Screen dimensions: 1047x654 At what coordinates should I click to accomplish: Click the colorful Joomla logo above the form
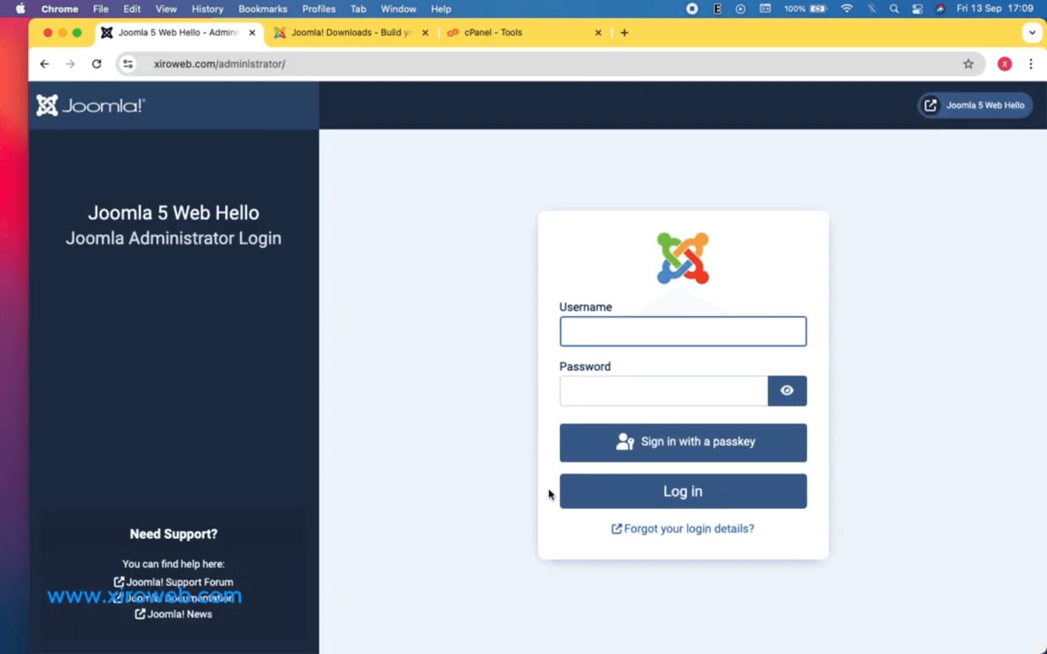click(683, 259)
